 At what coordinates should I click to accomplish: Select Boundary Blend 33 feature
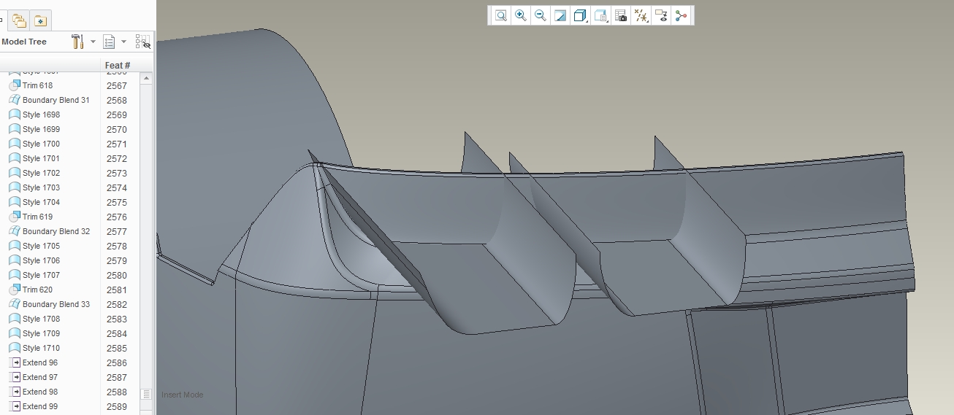(x=56, y=304)
